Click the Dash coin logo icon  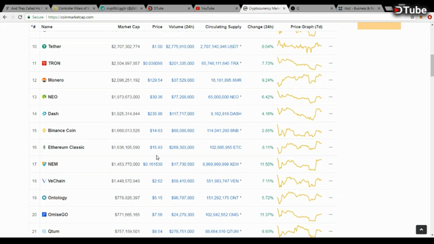(x=44, y=114)
